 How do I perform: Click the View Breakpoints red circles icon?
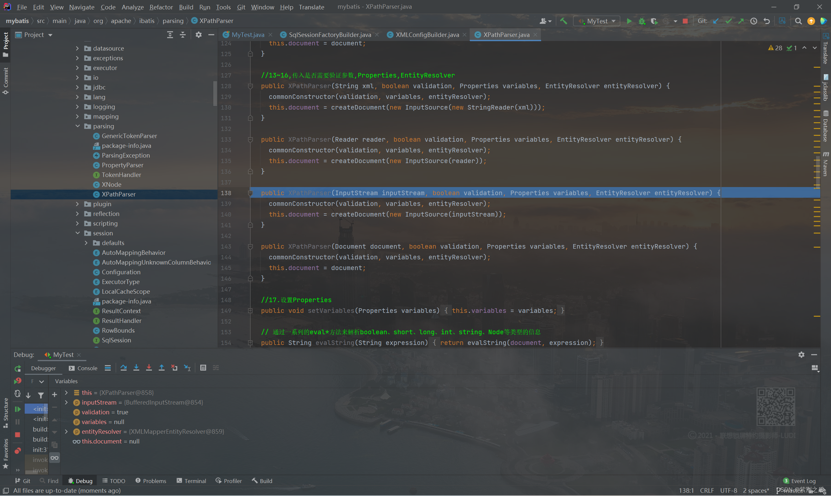(x=18, y=450)
